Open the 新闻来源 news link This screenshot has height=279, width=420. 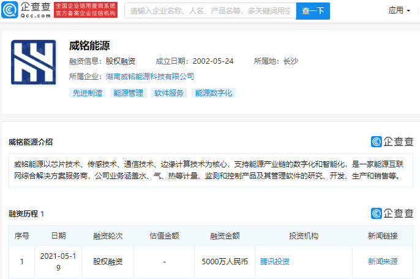click(383, 261)
